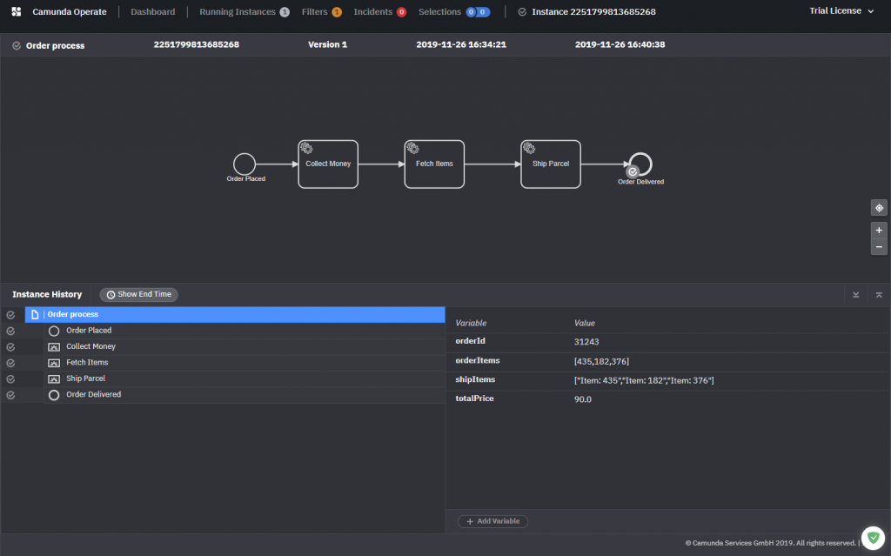891x556 pixels.
Task: Click the orderId variable name
Action: [x=470, y=340]
